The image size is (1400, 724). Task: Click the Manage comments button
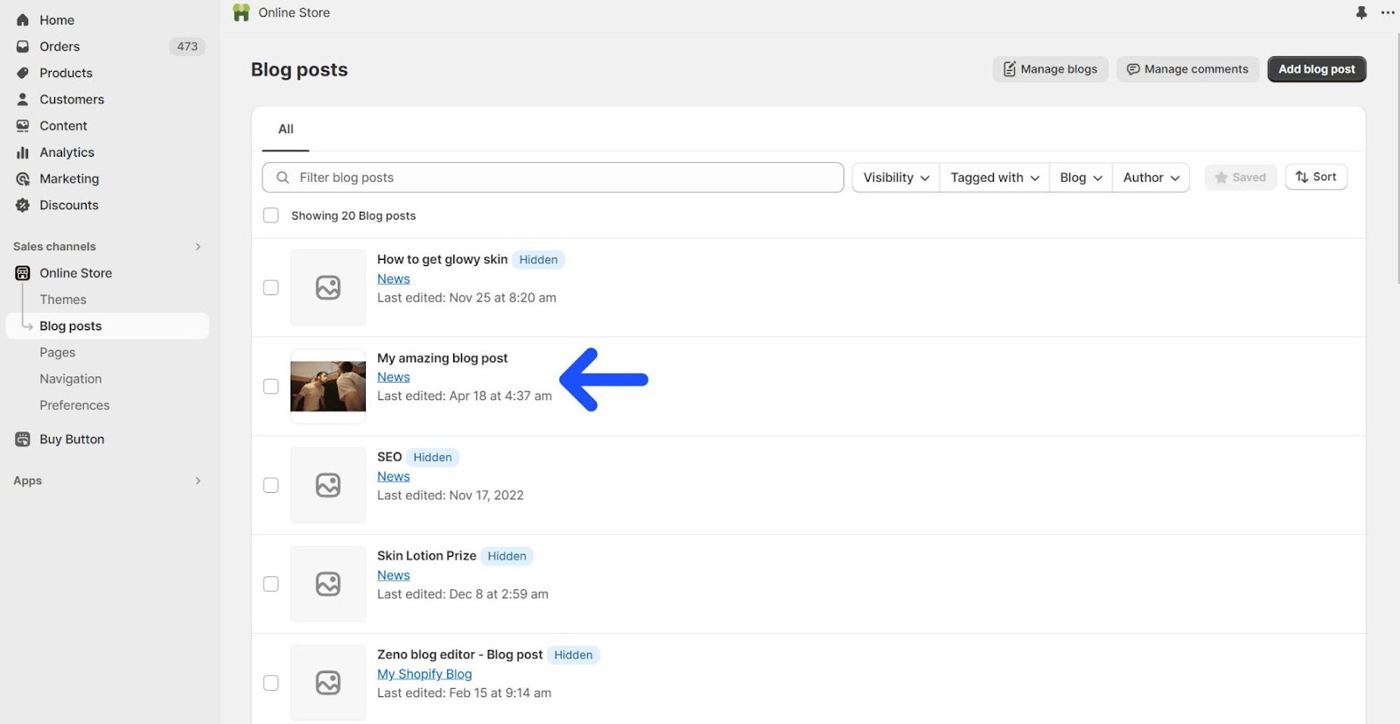(x=1187, y=69)
